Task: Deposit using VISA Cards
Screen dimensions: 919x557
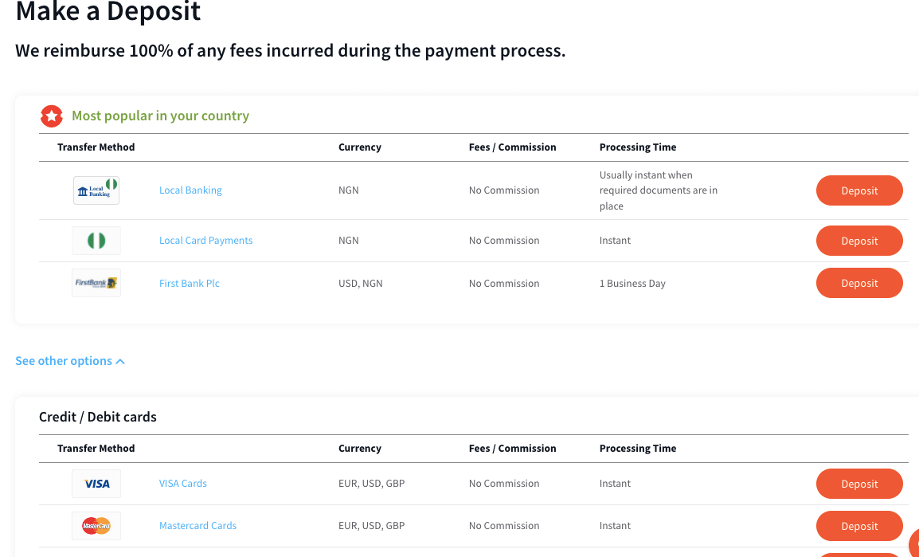Action: point(859,484)
